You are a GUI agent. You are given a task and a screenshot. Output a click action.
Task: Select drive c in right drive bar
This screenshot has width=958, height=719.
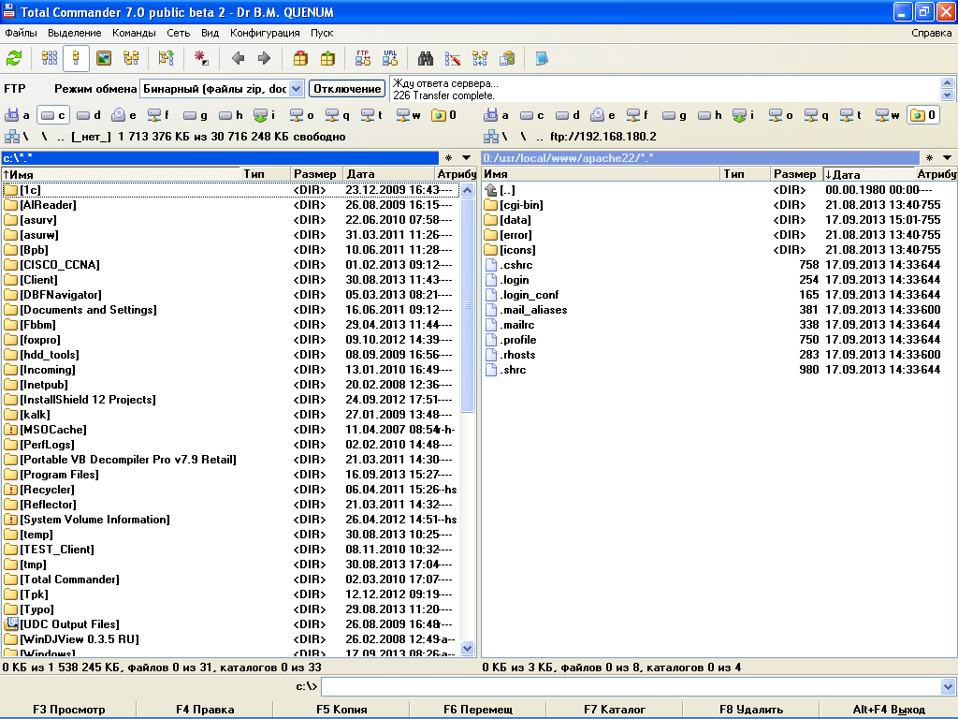[531, 115]
